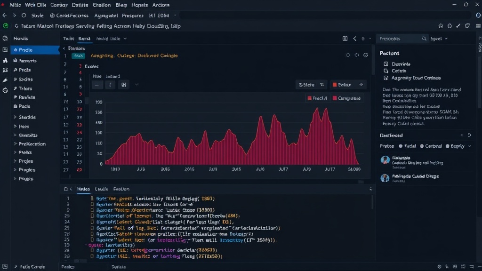
Task: Toggle checkbox on code line 9
Action: tap(92, 210)
